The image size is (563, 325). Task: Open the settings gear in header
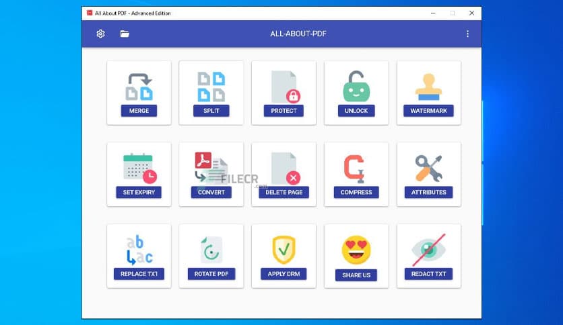(x=101, y=34)
